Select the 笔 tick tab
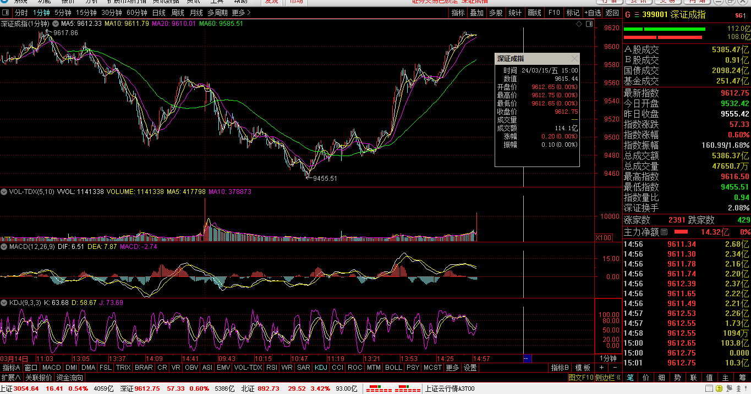This screenshot has height=394, width=751. (630, 378)
